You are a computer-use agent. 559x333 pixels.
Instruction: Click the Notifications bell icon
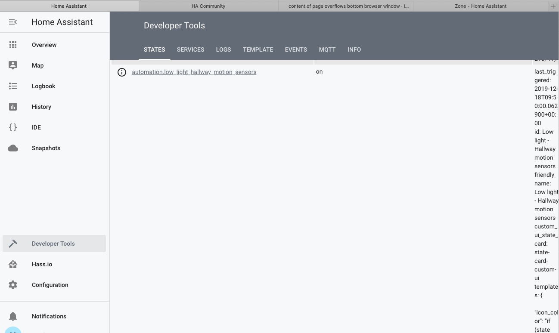[x=13, y=316]
